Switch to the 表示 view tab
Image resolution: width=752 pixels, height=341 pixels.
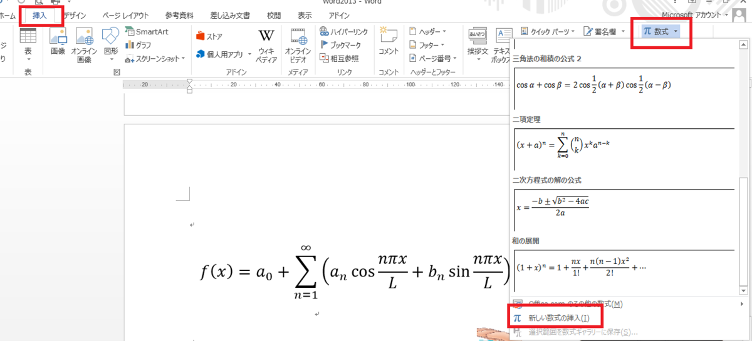coord(305,16)
